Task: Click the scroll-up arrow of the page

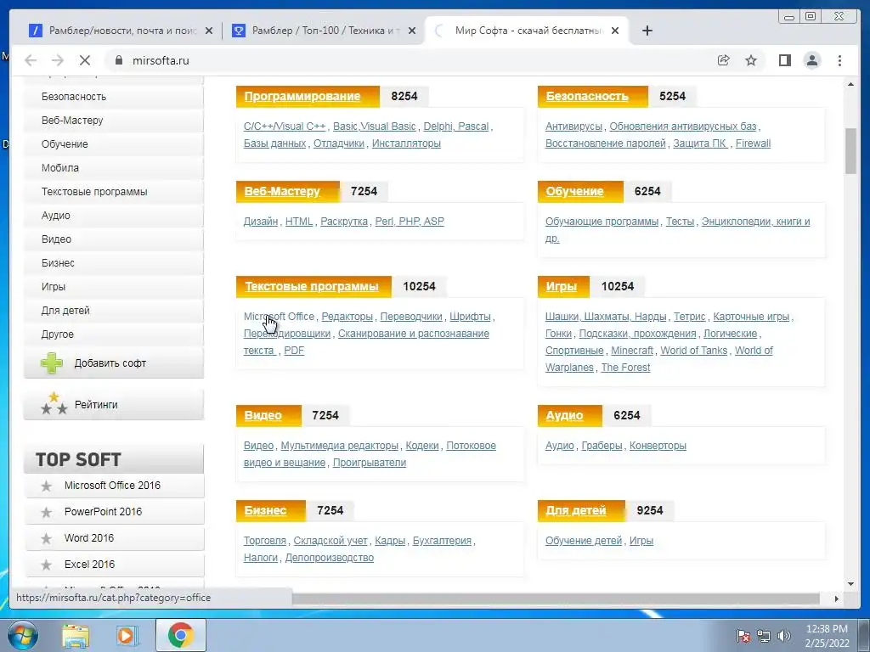Action: click(850, 84)
